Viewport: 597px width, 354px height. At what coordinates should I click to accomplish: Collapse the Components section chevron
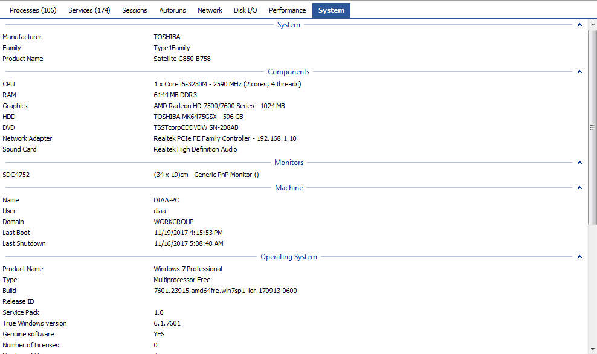(x=579, y=72)
